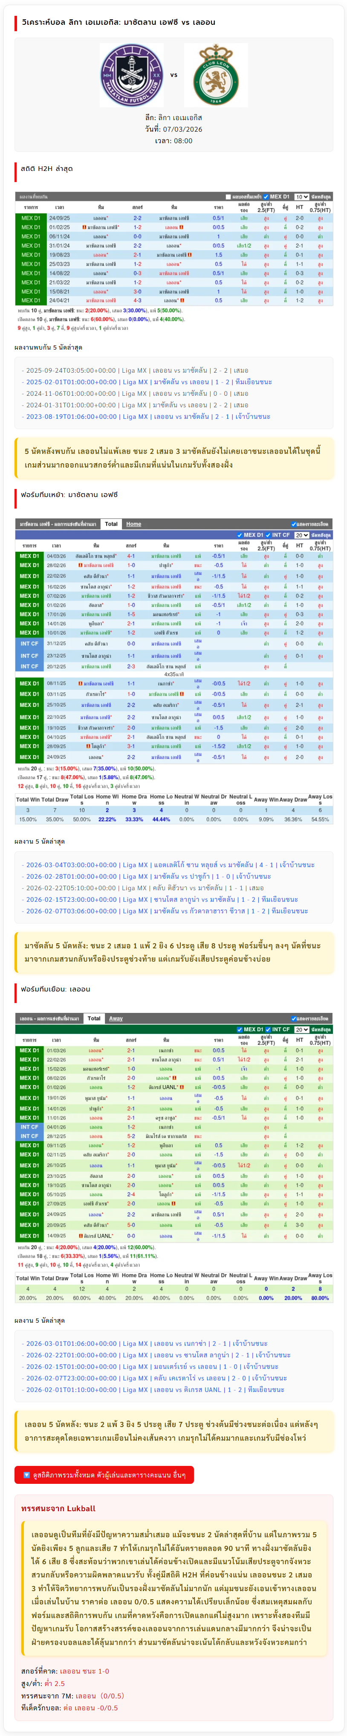Toggle MEX D1 filter in Mazatlán form table
This screenshot has height=1736, width=347.
(x=240, y=535)
